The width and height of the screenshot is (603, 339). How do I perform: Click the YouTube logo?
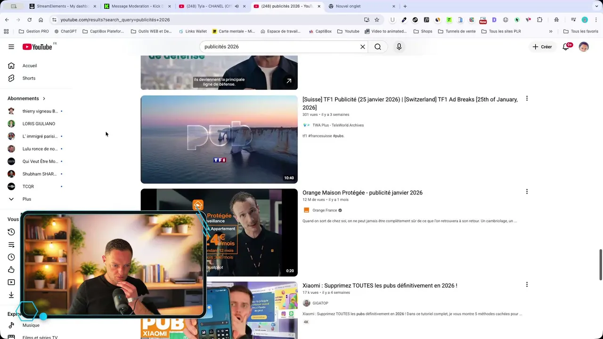point(37,47)
